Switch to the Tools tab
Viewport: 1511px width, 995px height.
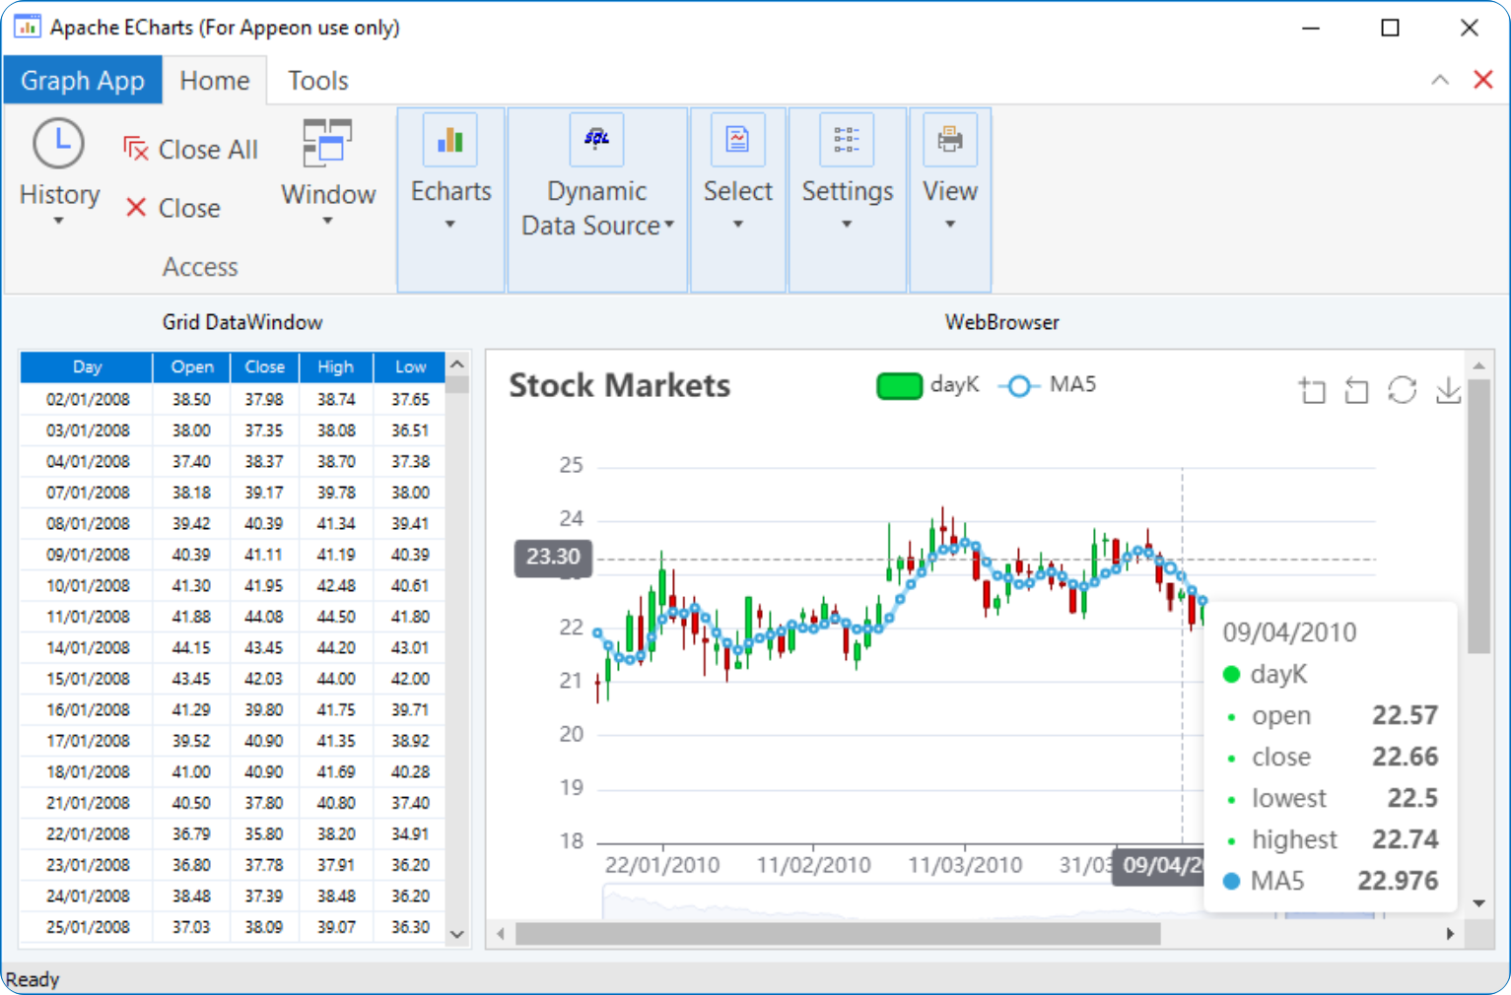coord(318,80)
